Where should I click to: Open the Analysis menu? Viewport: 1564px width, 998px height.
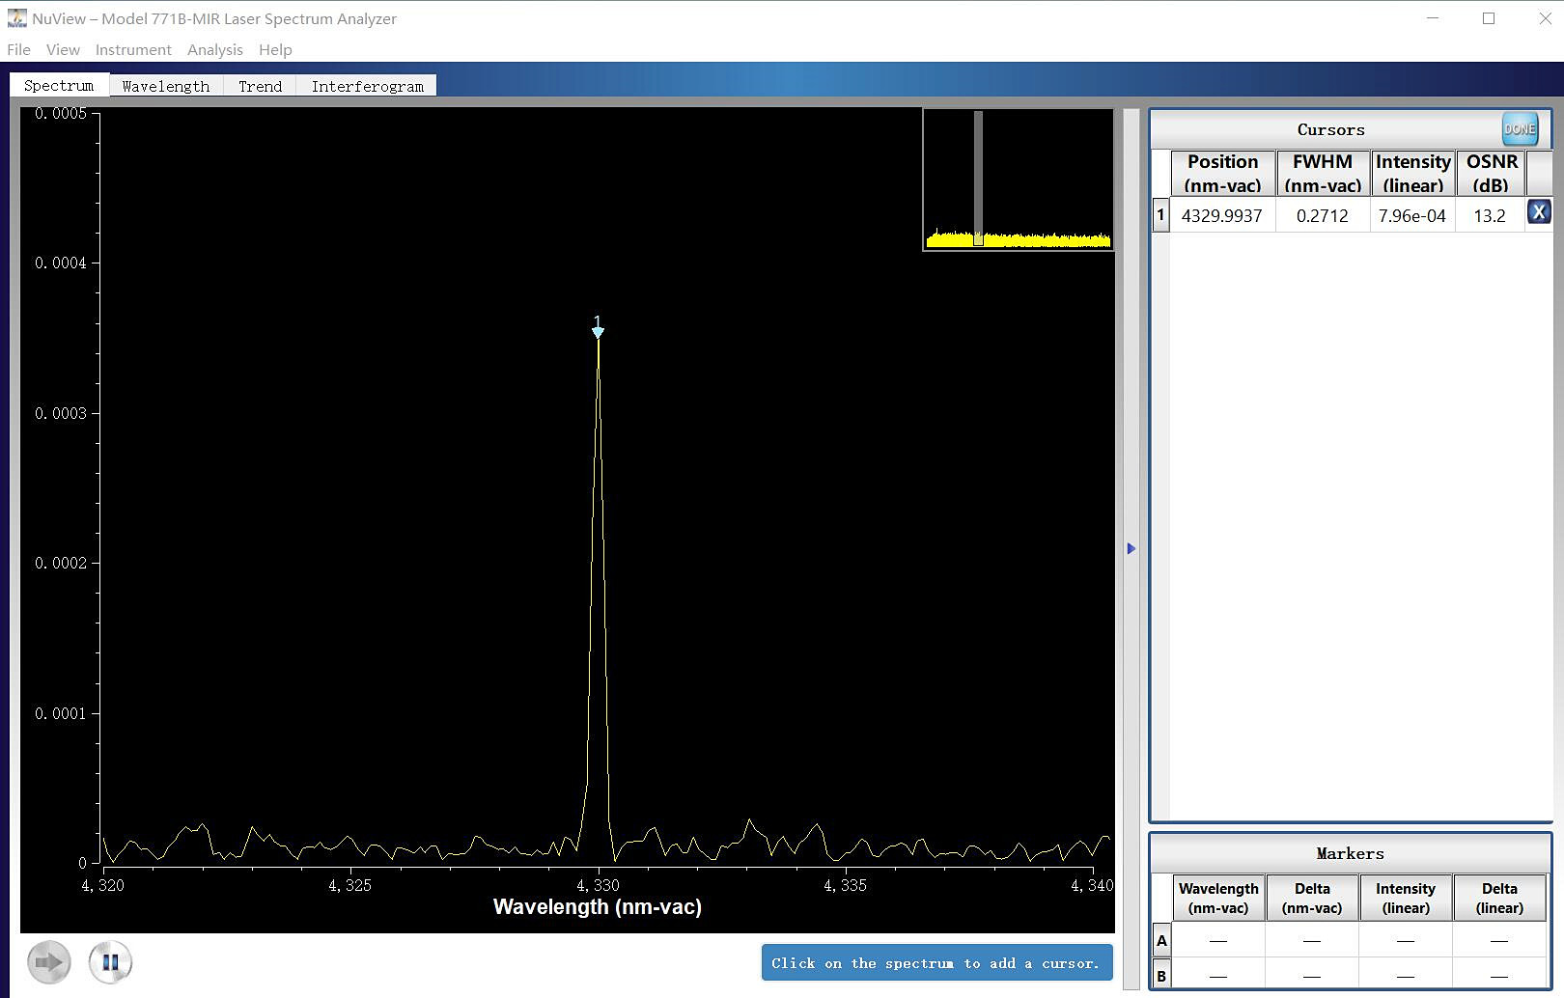click(x=214, y=49)
